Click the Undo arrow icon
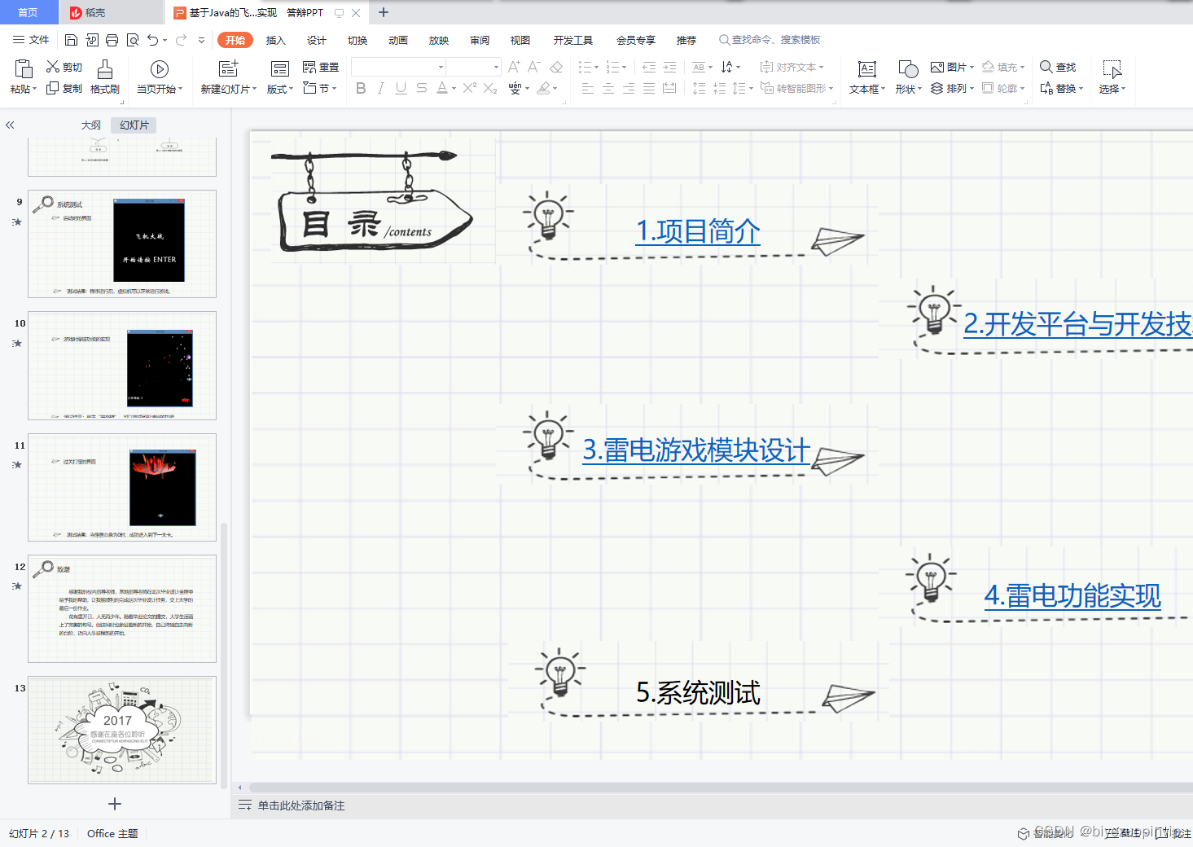The height and width of the screenshot is (847, 1193). pos(152,40)
